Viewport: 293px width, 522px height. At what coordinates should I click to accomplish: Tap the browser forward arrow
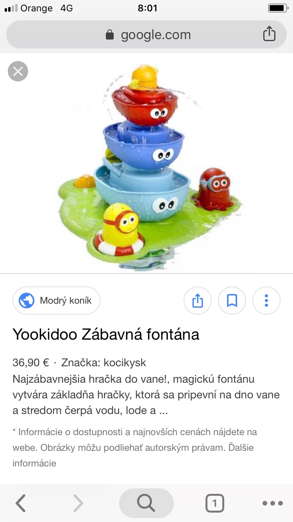point(78,503)
